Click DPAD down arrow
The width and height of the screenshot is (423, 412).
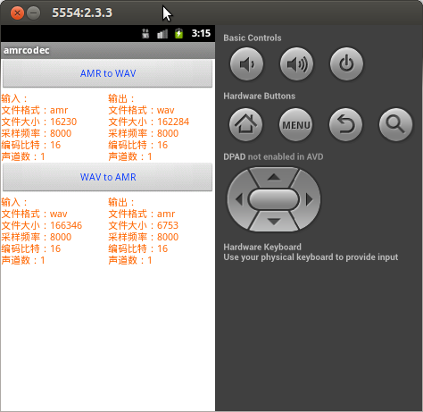[x=274, y=222]
